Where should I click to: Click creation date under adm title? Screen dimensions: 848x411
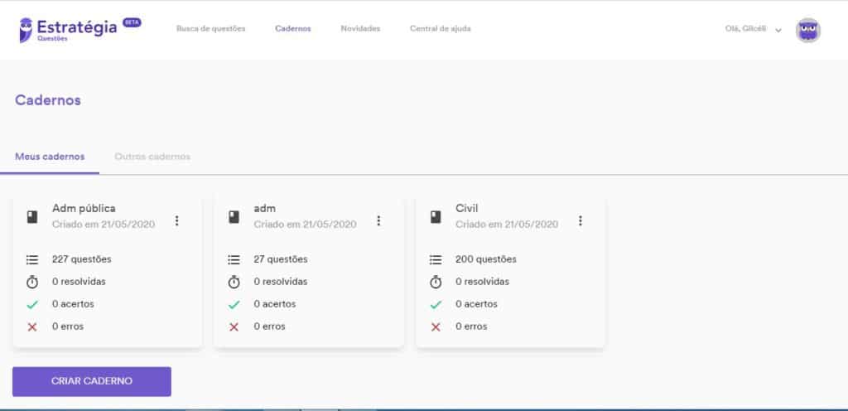click(305, 225)
